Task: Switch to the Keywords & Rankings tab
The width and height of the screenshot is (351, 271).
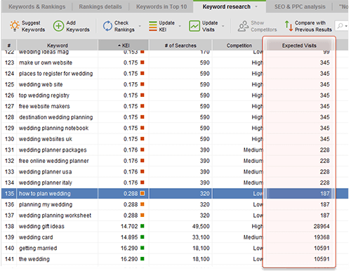Action: (x=37, y=7)
